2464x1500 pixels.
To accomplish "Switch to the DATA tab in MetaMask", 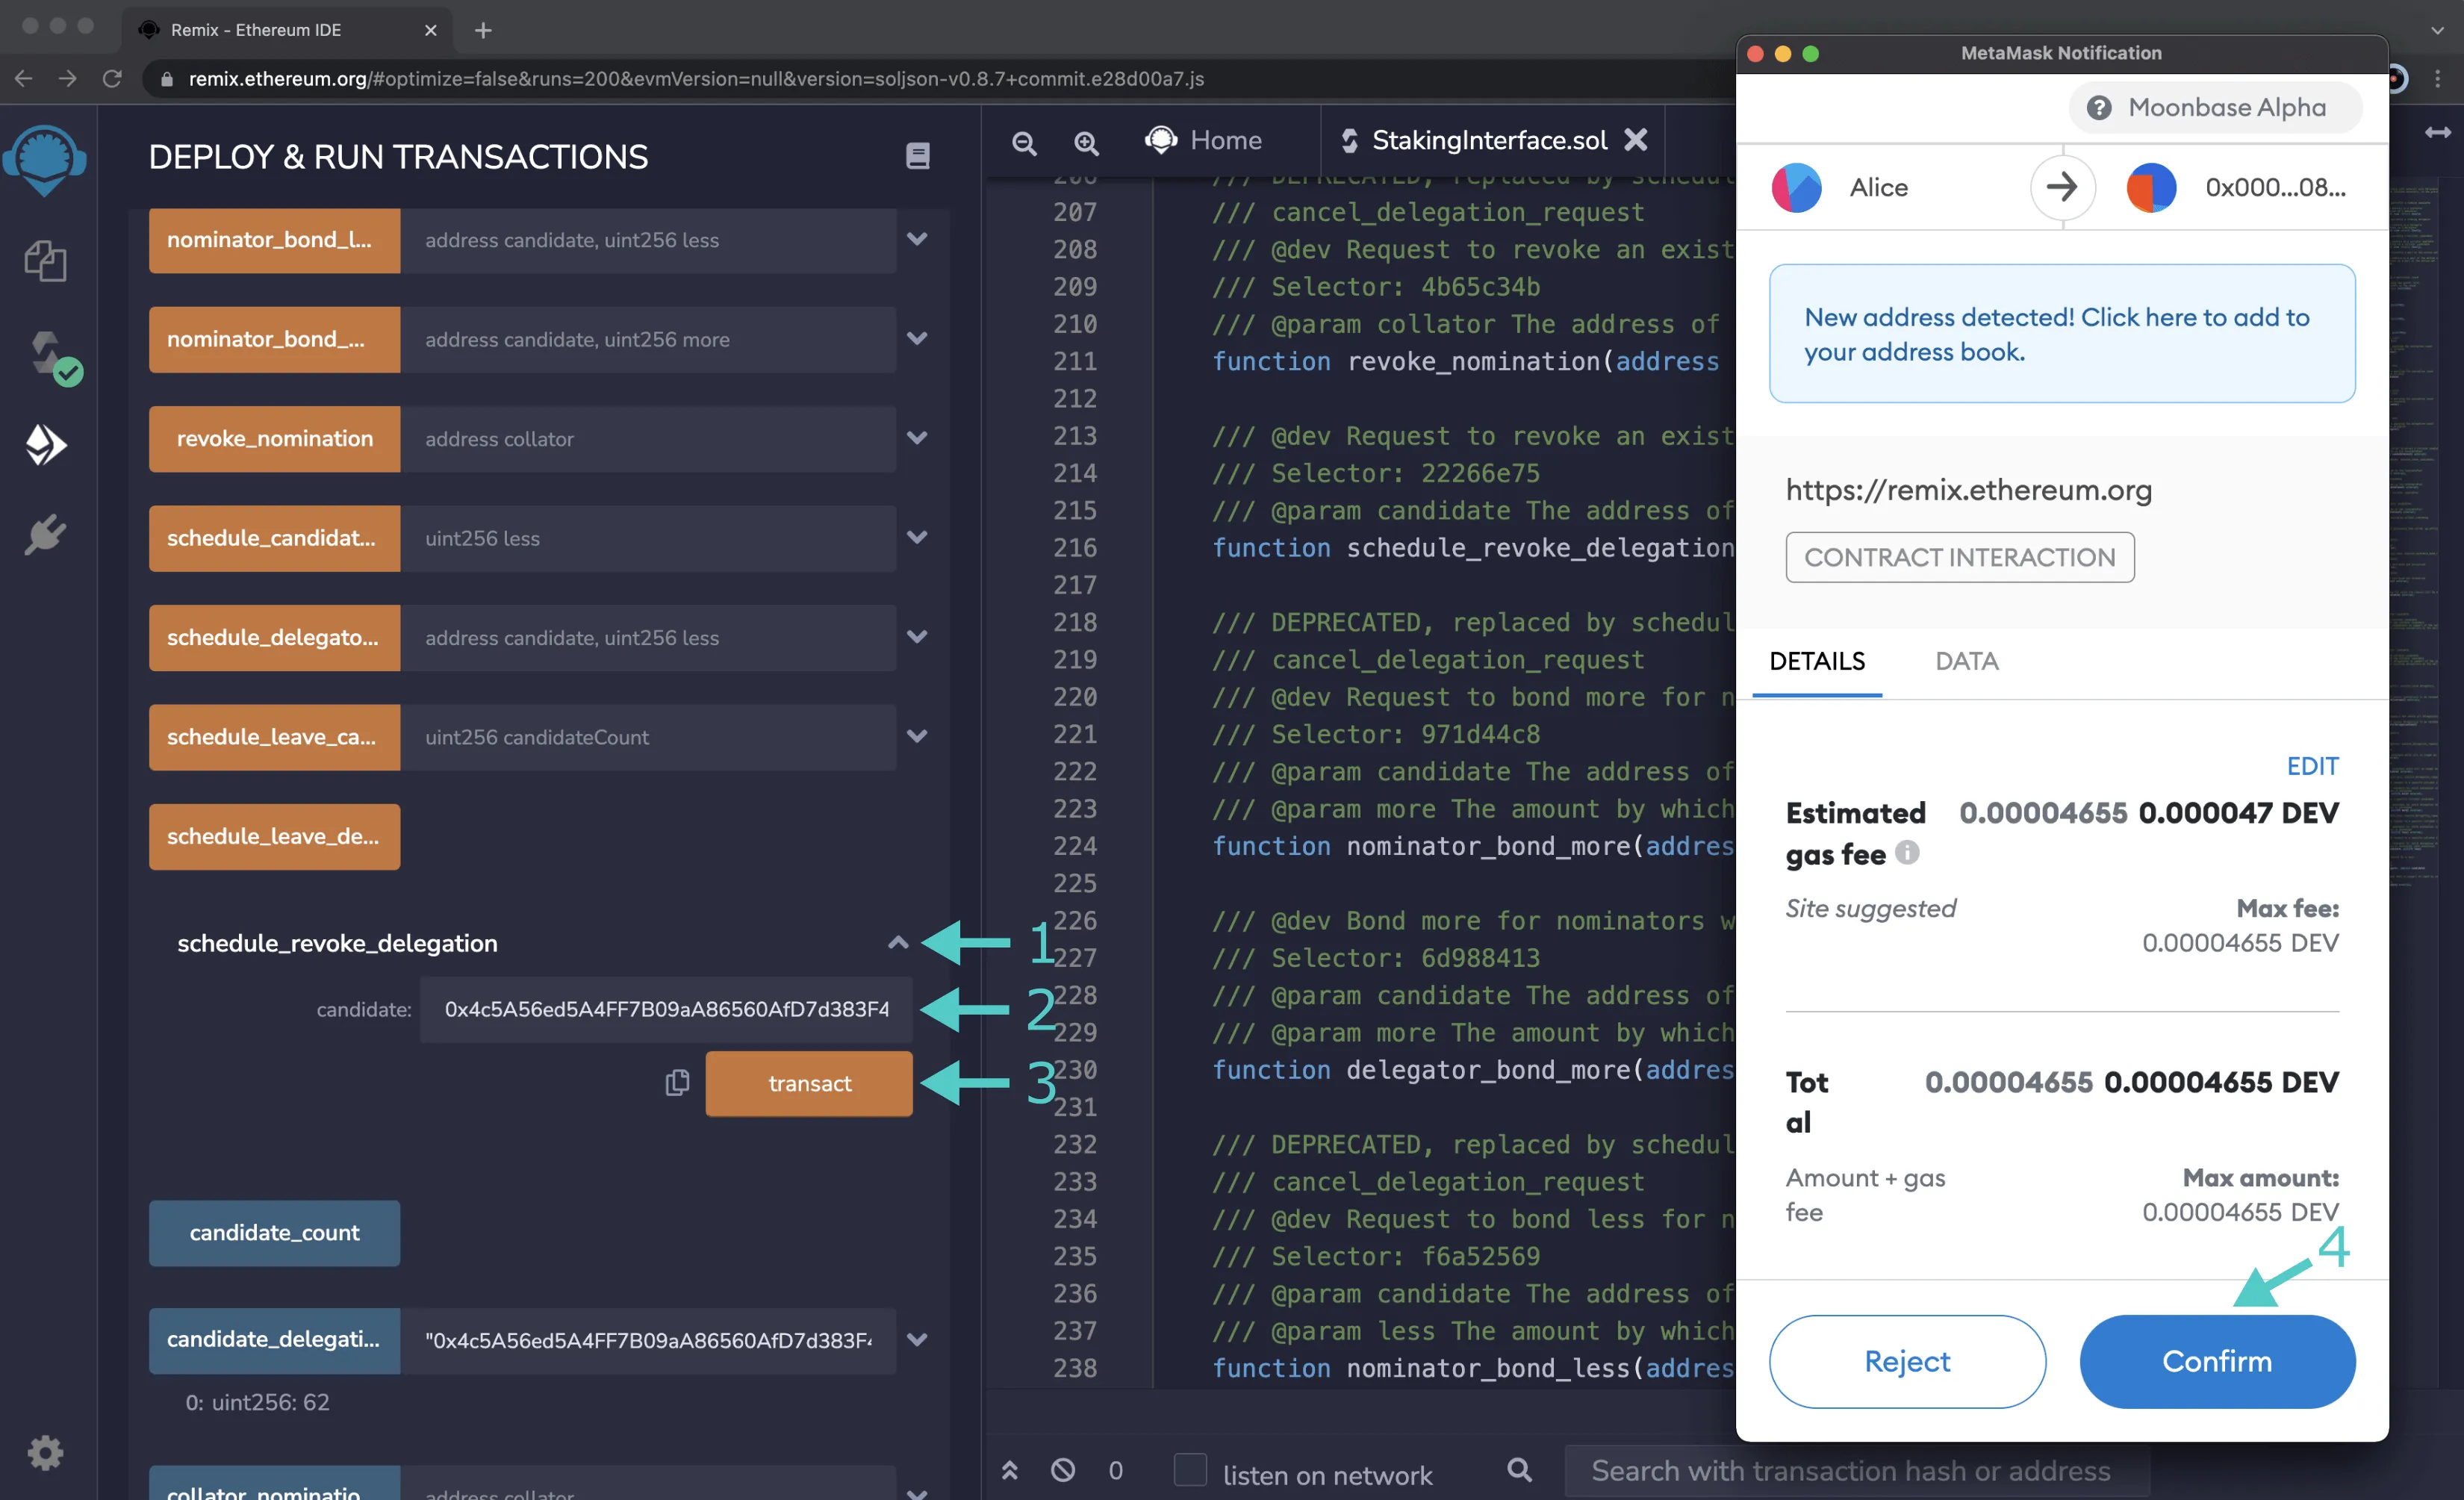I will pos(1966,661).
